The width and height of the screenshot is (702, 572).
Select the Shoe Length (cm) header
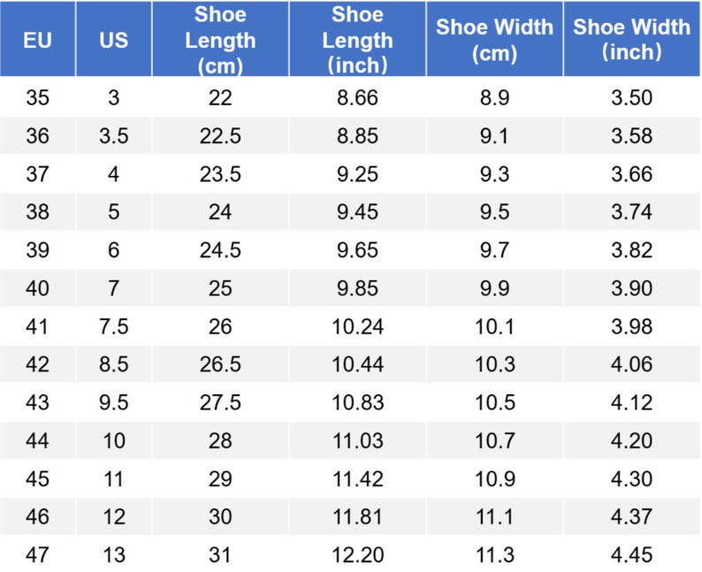point(220,40)
